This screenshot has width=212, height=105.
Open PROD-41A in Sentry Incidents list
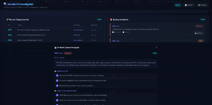(116, 26)
